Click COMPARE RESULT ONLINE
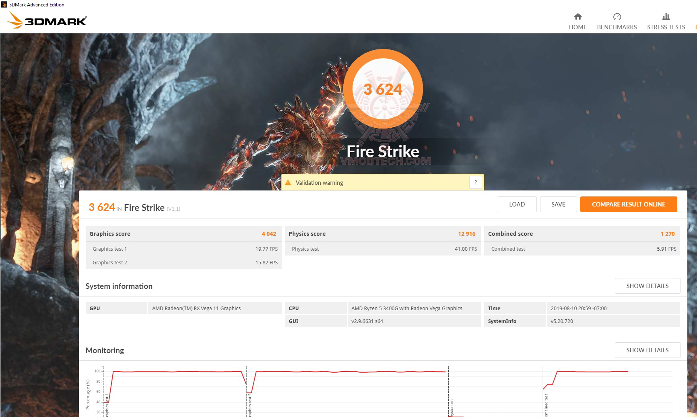The image size is (697, 417). (x=629, y=204)
